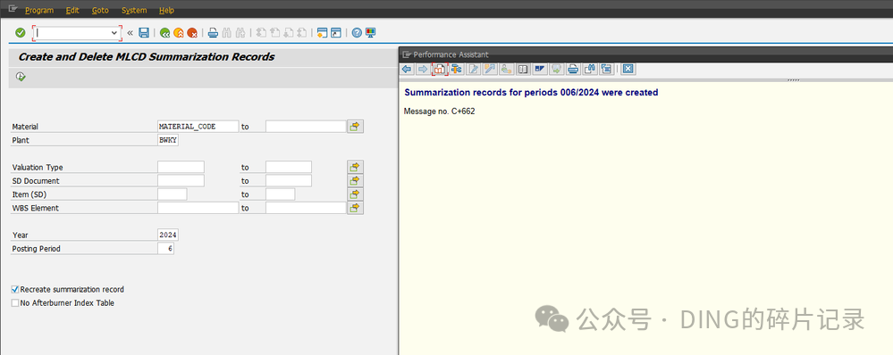Click the Generate Shortcut icon
The image size is (893, 355).
pos(336,33)
